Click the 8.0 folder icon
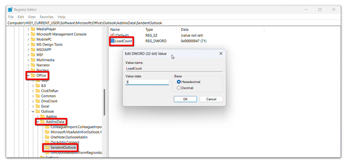The height and width of the screenshot is (164, 347). [38, 86]
